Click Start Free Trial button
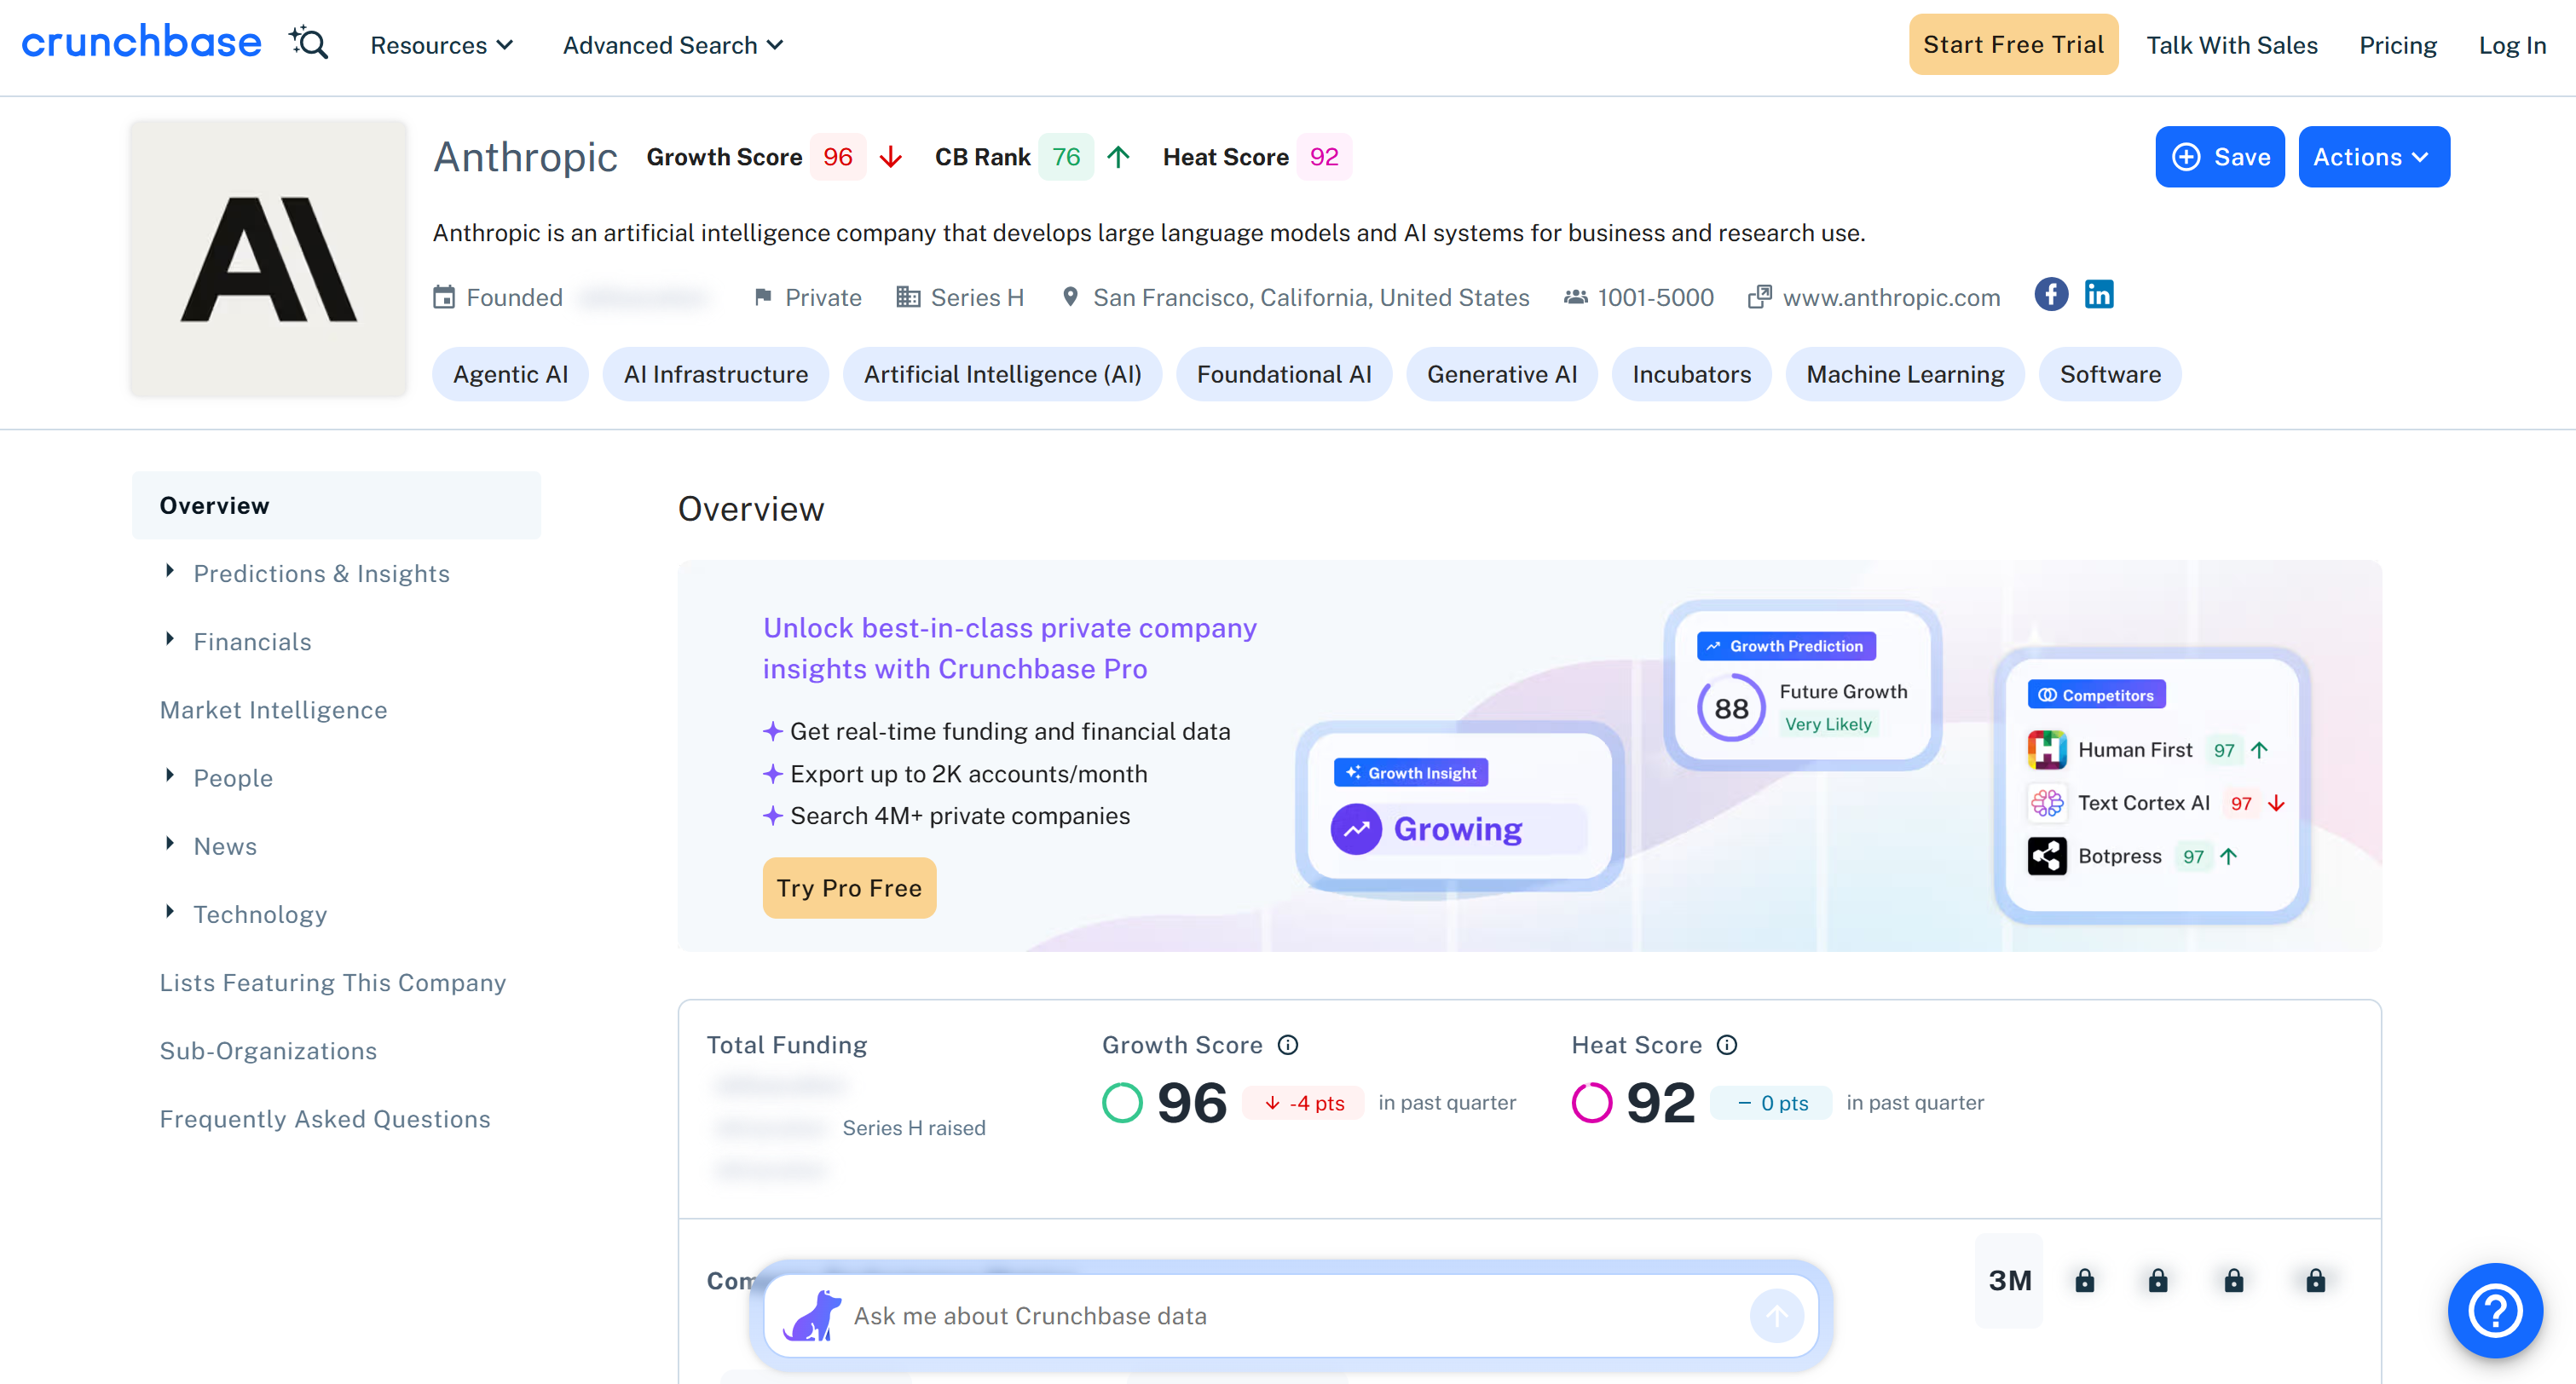Screen dimensions: 2576x1384 point(2013,44)
